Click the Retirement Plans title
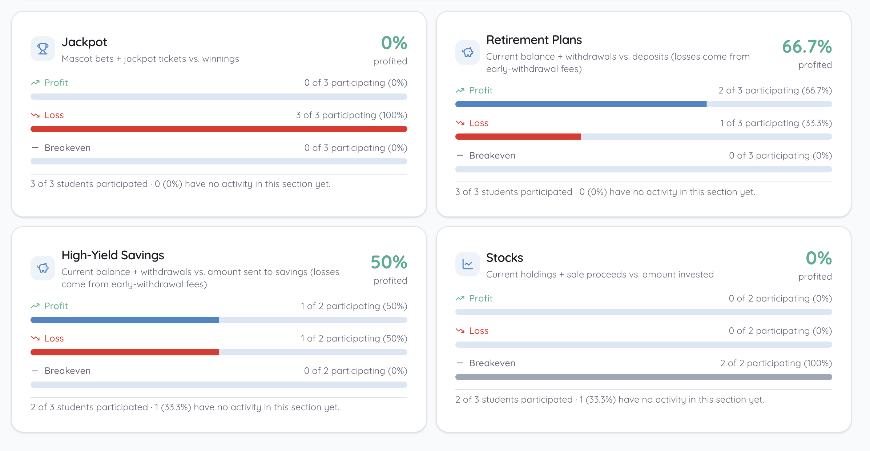870x451 pixels. (x=534, y=40)
